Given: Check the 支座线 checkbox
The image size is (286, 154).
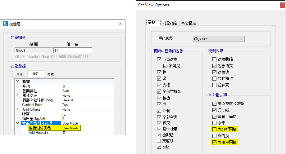Looking at the screenshot, I should [x=159, y=141].
